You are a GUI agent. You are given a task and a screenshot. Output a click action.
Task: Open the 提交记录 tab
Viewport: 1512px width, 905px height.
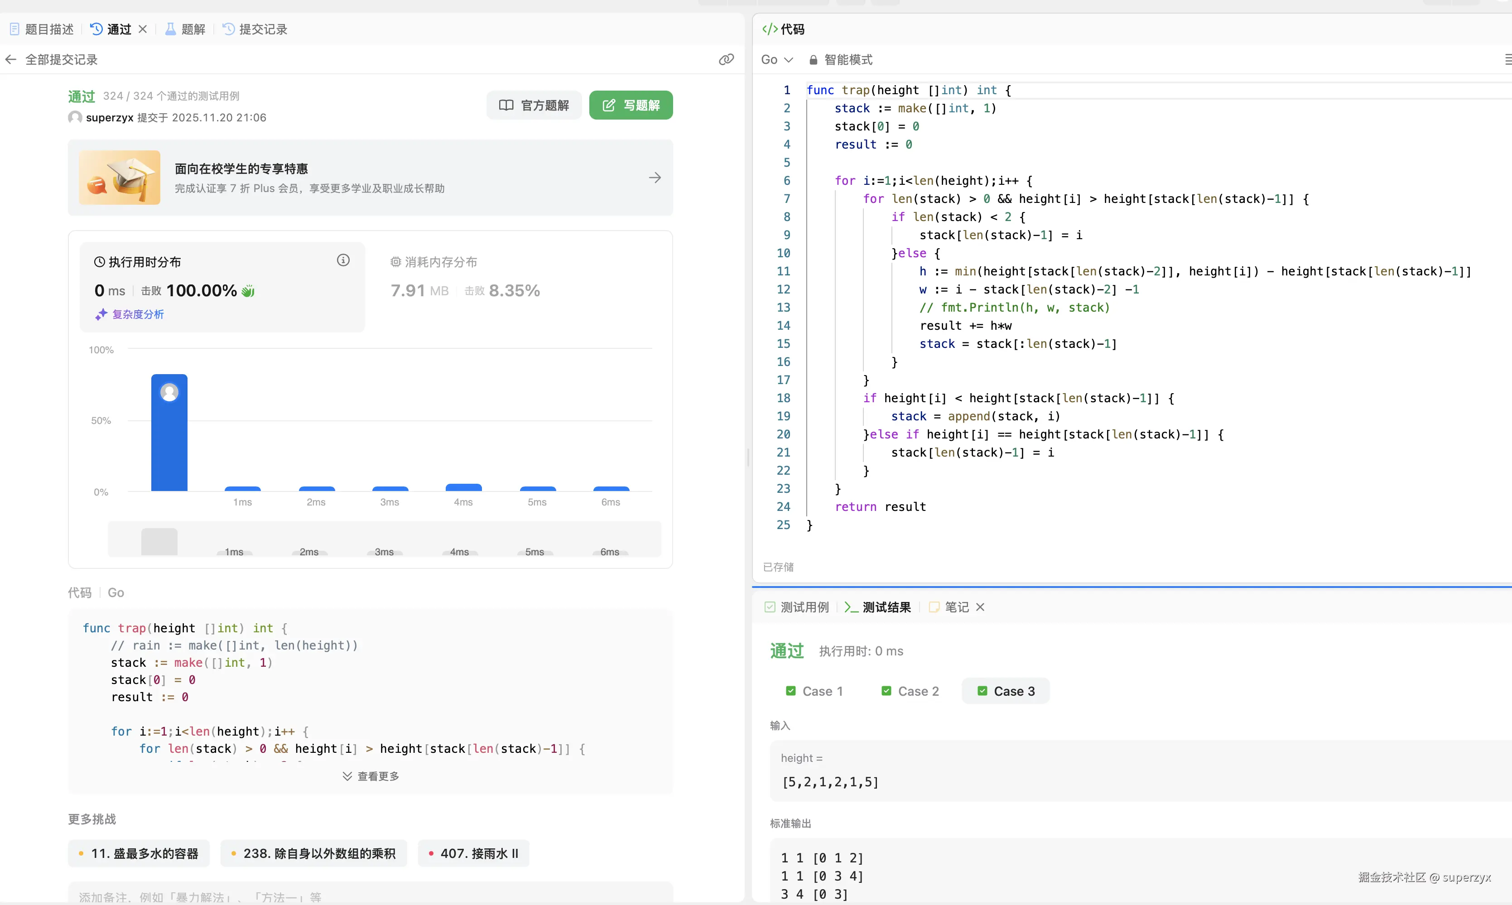tap(255, 29)
